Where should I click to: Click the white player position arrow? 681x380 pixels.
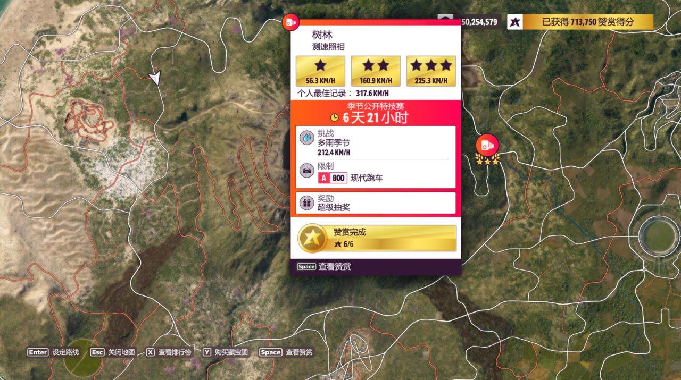coord(154,78)
